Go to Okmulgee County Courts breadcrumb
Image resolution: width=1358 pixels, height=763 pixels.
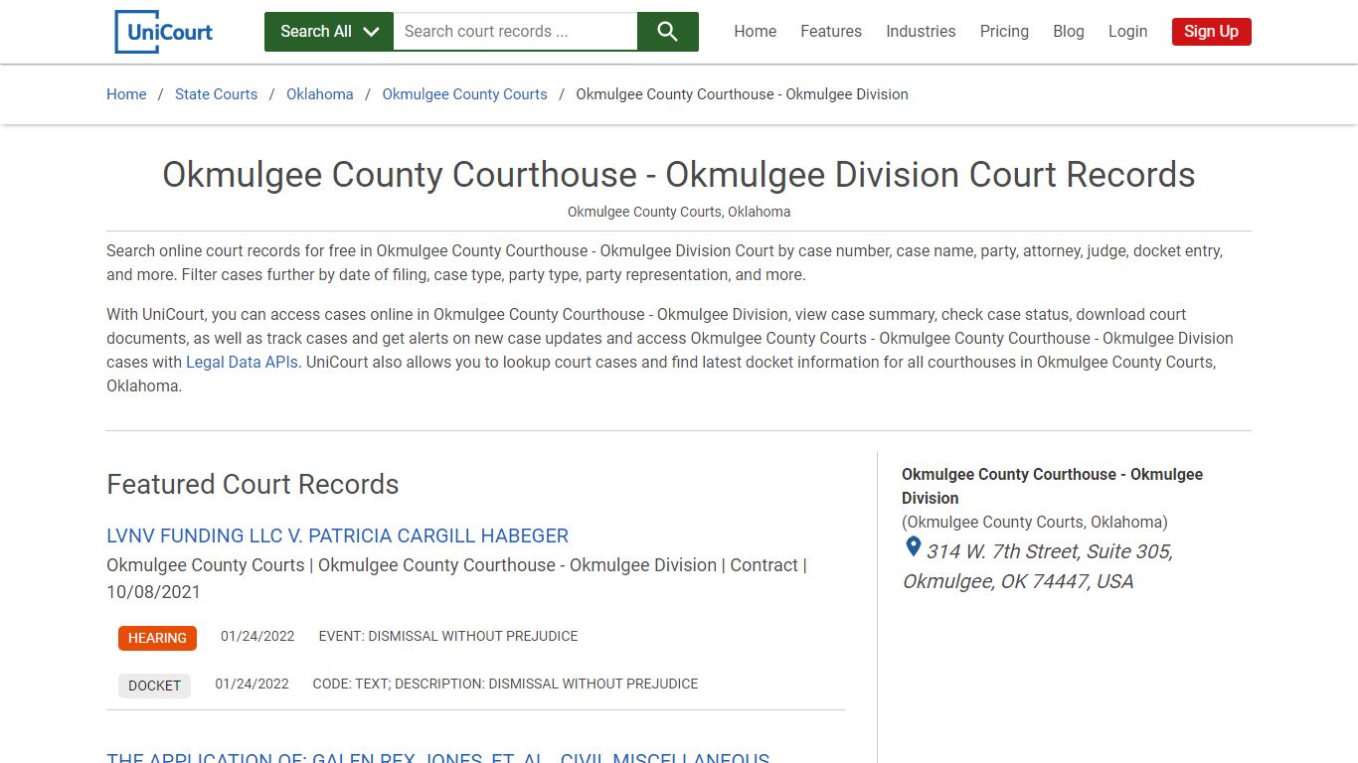click(464, 94)
